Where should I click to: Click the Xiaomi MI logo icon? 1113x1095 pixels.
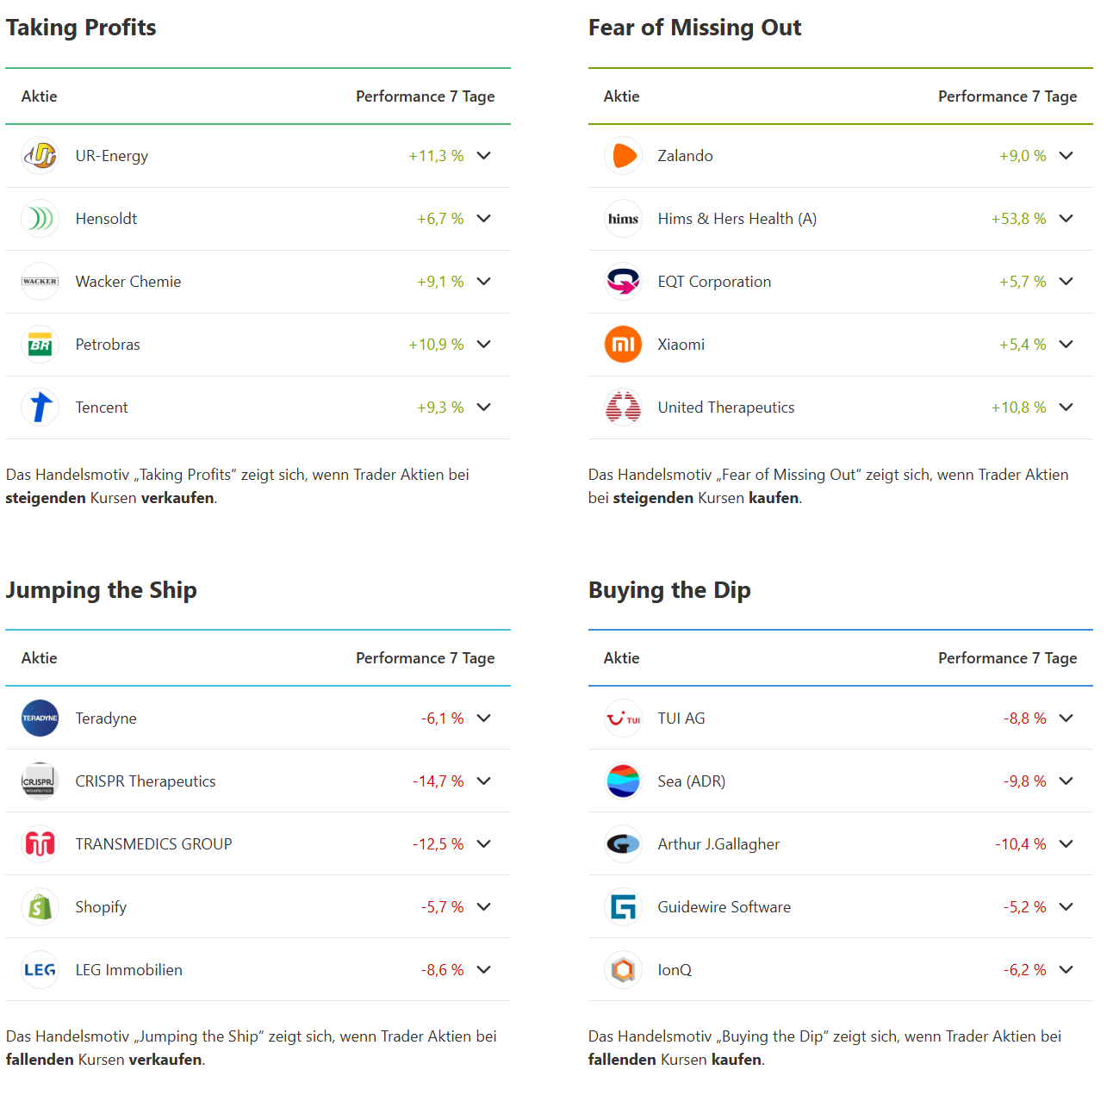(x=623, y=345)
